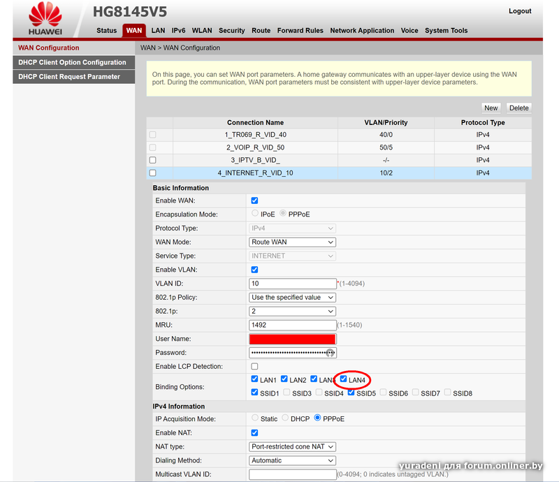The image size is (559, 482).
Task: Switch to the WLAN tab
Action: (x=202, y=31)
